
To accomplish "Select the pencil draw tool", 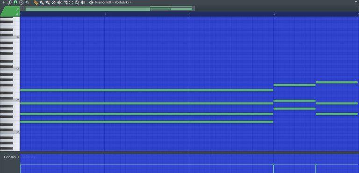I will [x=36, y=2].
